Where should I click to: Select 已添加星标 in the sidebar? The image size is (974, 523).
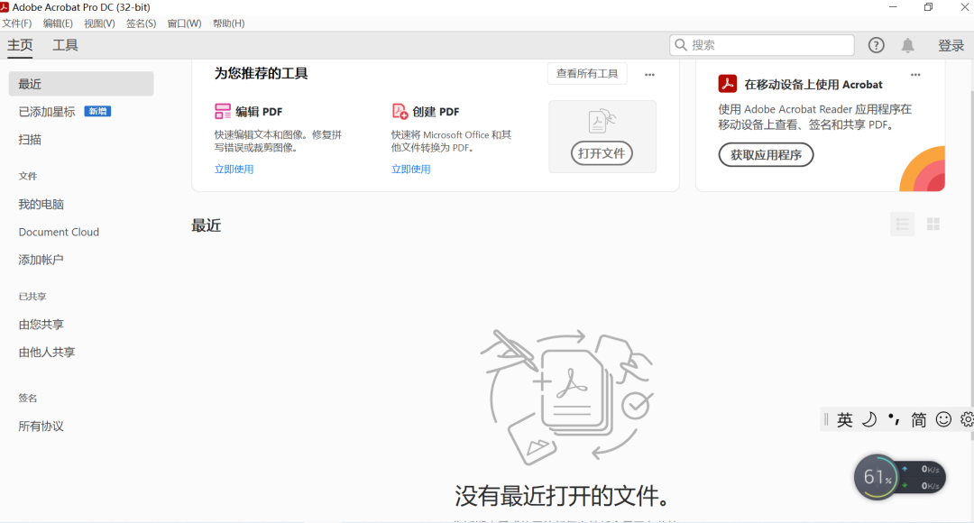point(47,112)
